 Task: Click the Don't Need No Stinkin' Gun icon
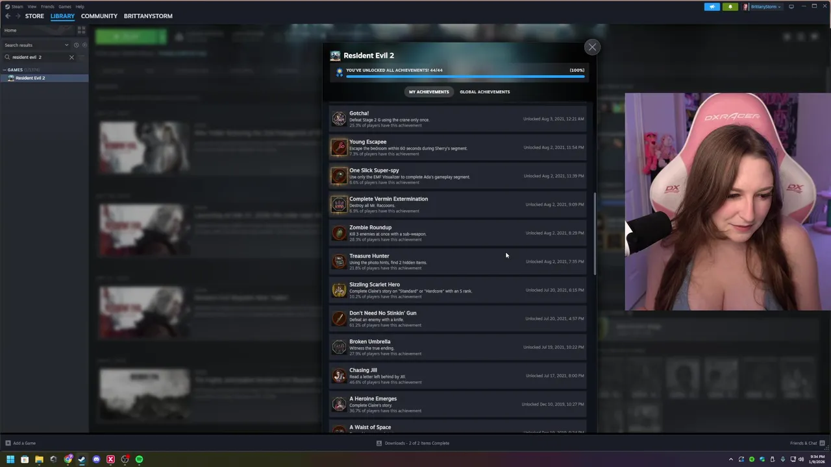[339, 318]
